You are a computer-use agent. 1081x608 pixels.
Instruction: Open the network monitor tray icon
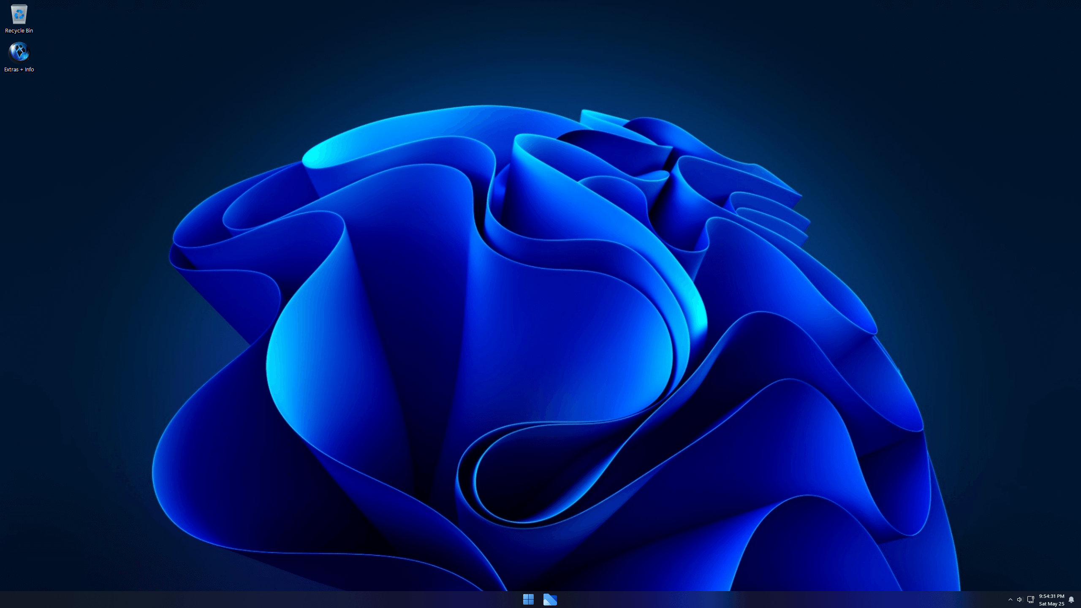pyautogui.click(x=1030, y=600)
